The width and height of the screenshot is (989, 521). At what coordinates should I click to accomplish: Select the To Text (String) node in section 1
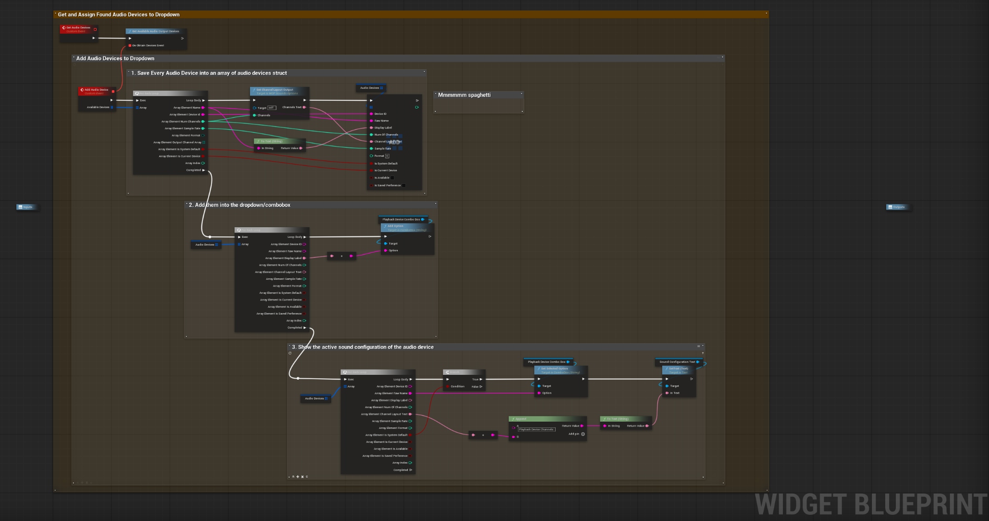click(279, 145)
